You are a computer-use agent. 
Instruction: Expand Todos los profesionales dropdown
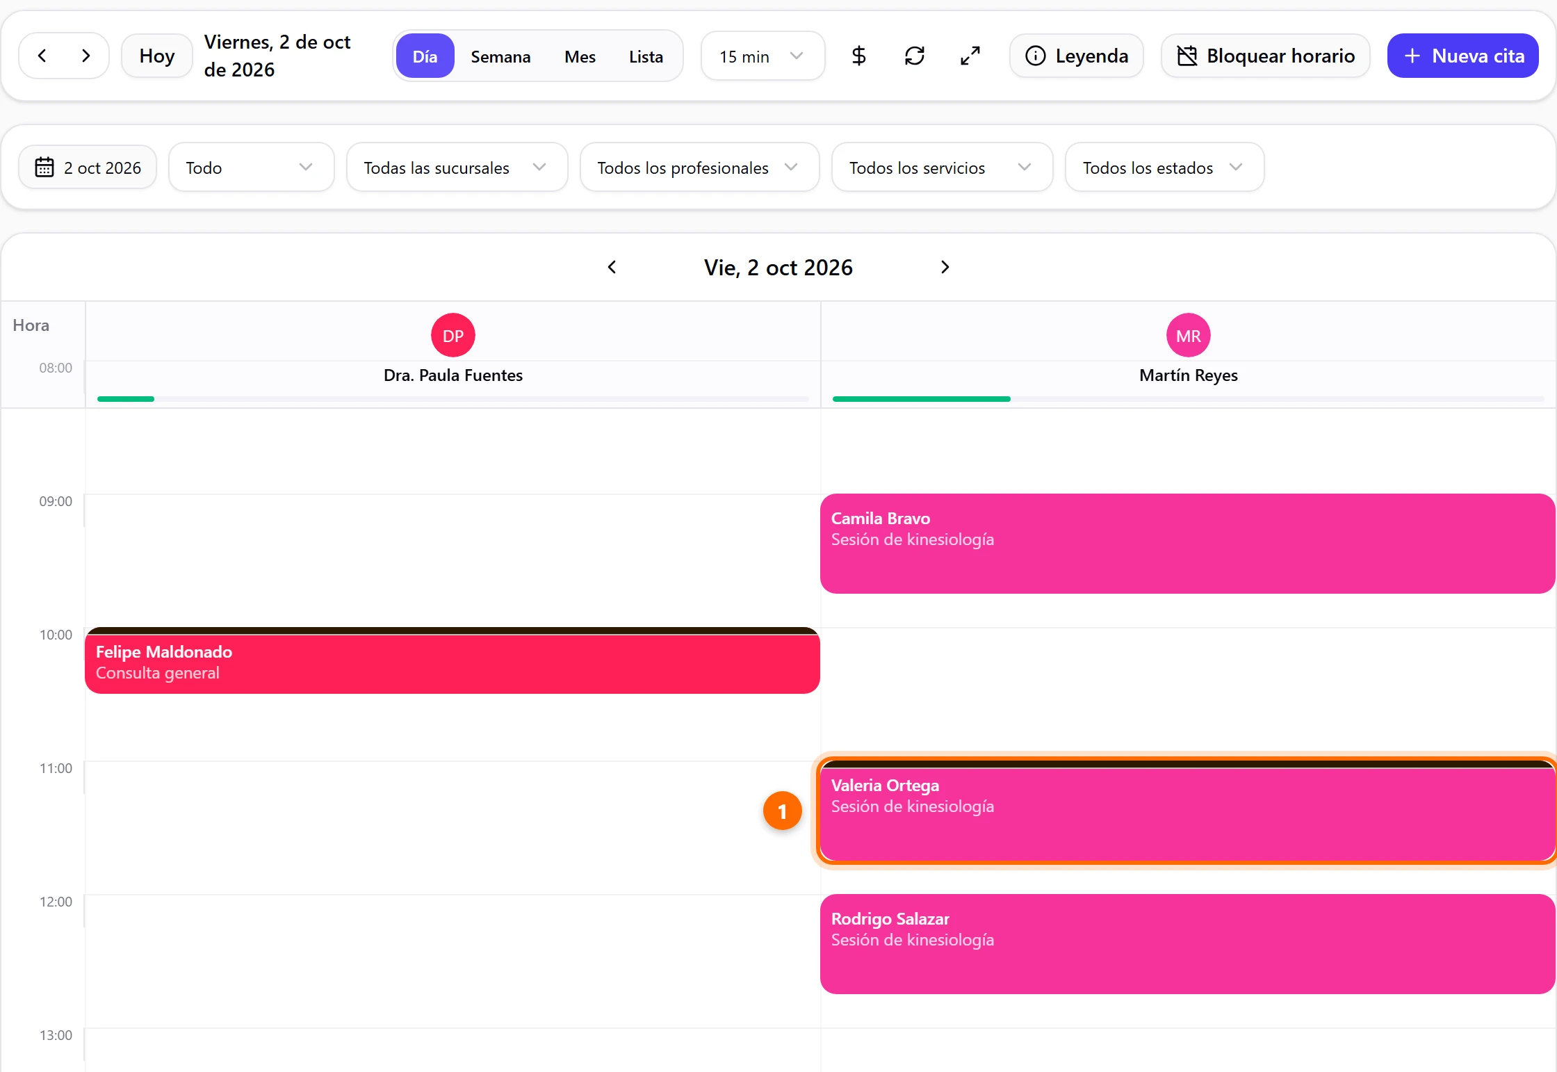[699, 168]
